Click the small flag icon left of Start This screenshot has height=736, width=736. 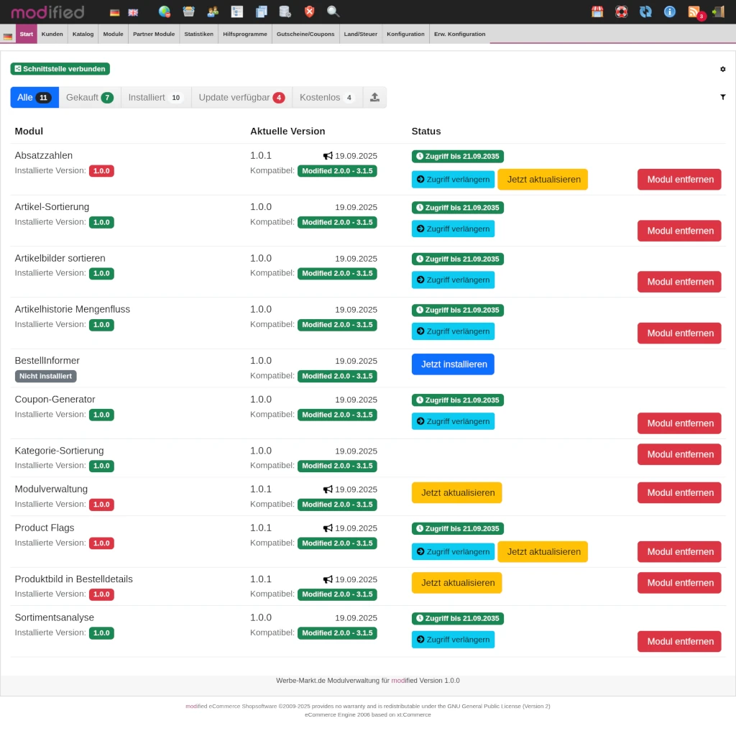(7, 36)
